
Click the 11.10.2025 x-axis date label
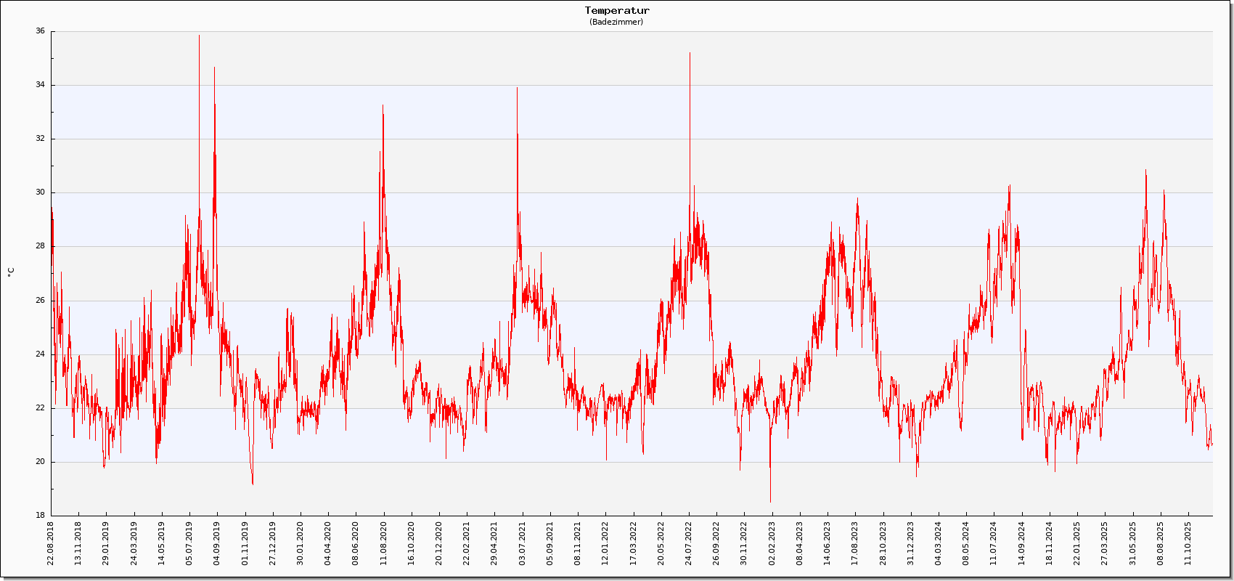[1188, 543]
